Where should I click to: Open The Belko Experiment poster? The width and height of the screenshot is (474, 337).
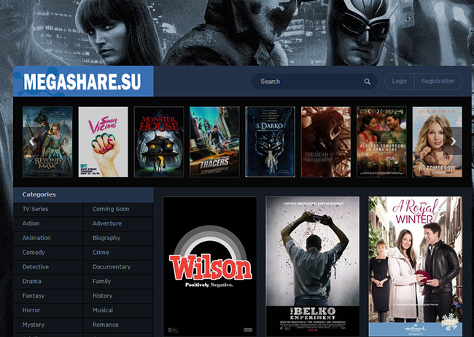tap(313, 266)
